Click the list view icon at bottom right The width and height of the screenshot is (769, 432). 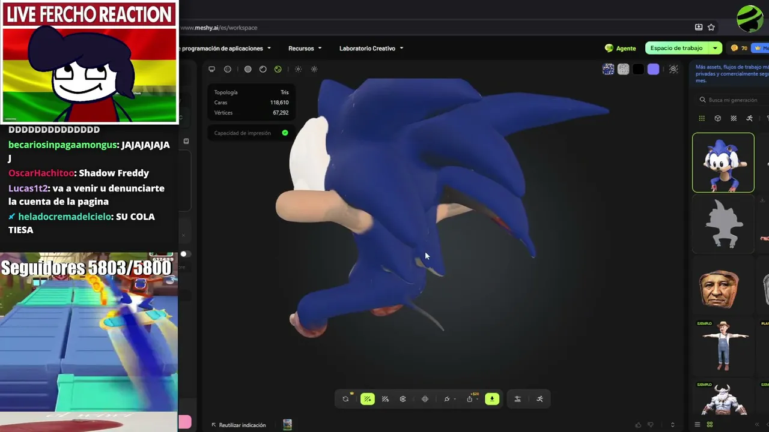[x=698, y=425]
